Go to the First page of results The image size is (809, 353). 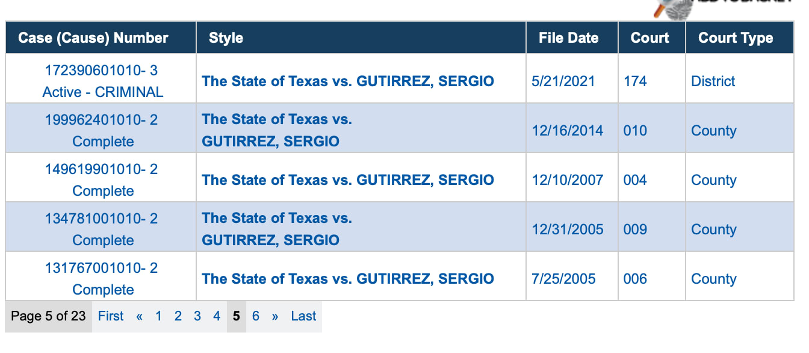click(111, 316)
